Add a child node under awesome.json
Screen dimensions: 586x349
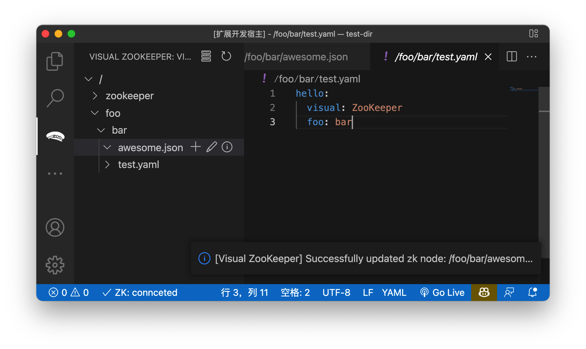pos(196,147)
